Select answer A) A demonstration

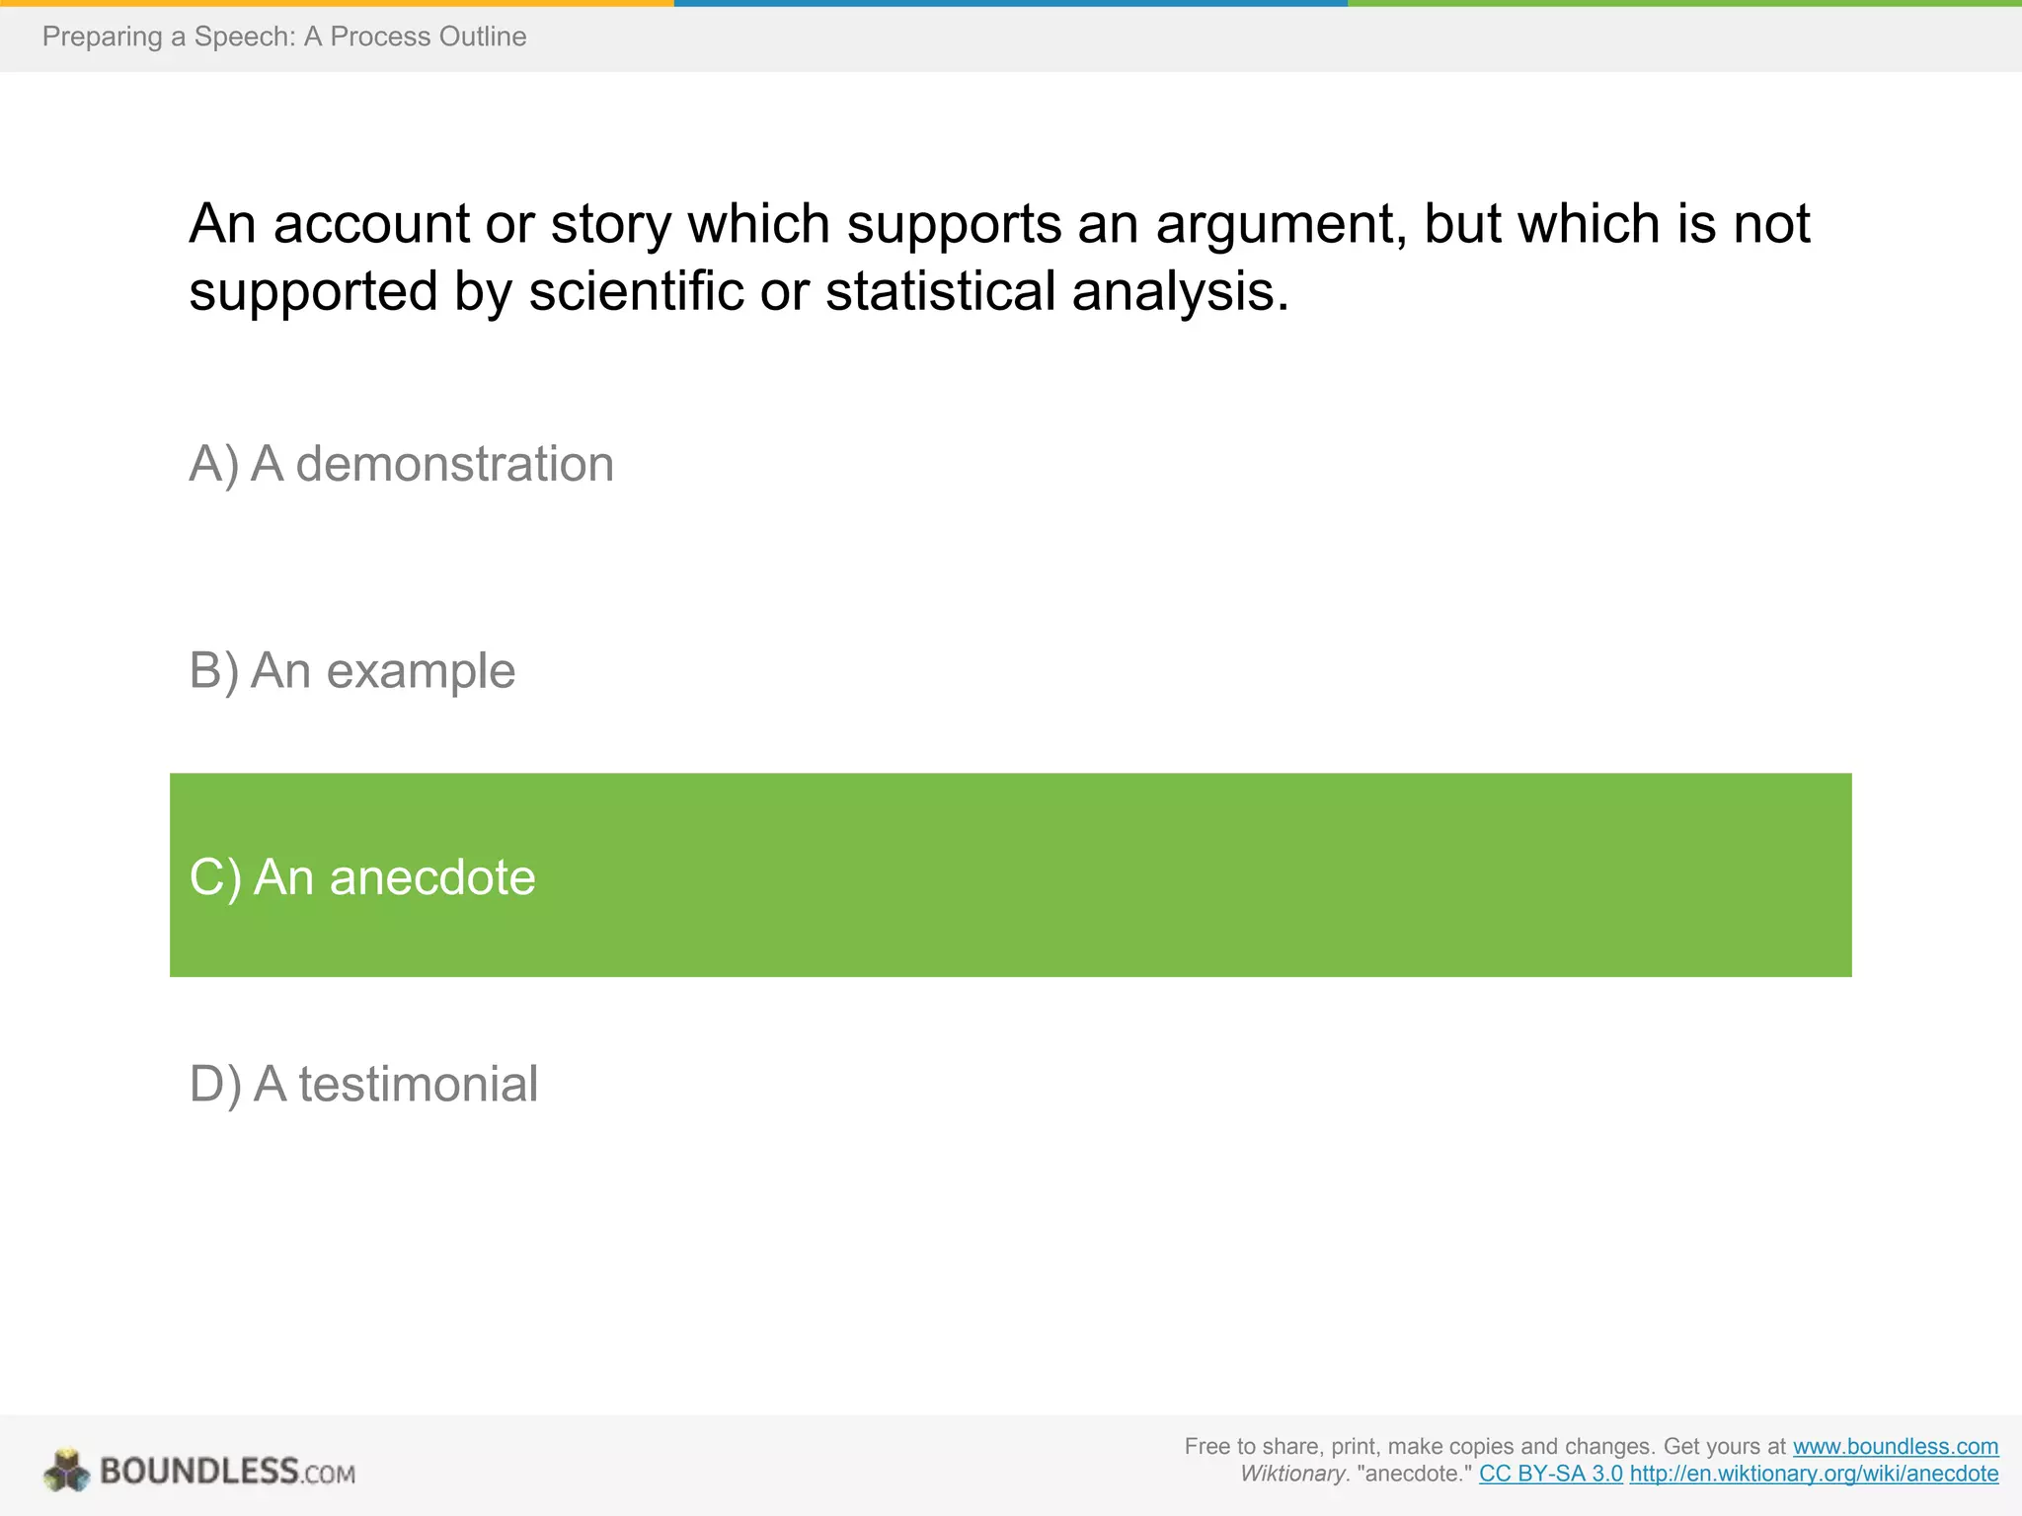[401, 464]
